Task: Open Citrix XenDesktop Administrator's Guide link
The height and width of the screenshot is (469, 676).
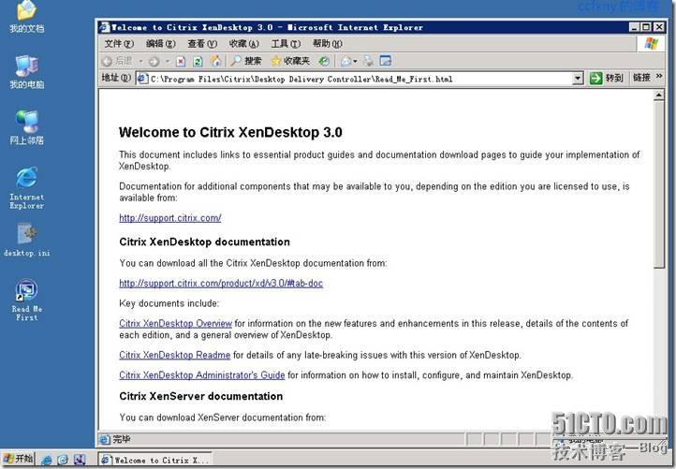Action: pyautogui.click(x=201, y=375)
